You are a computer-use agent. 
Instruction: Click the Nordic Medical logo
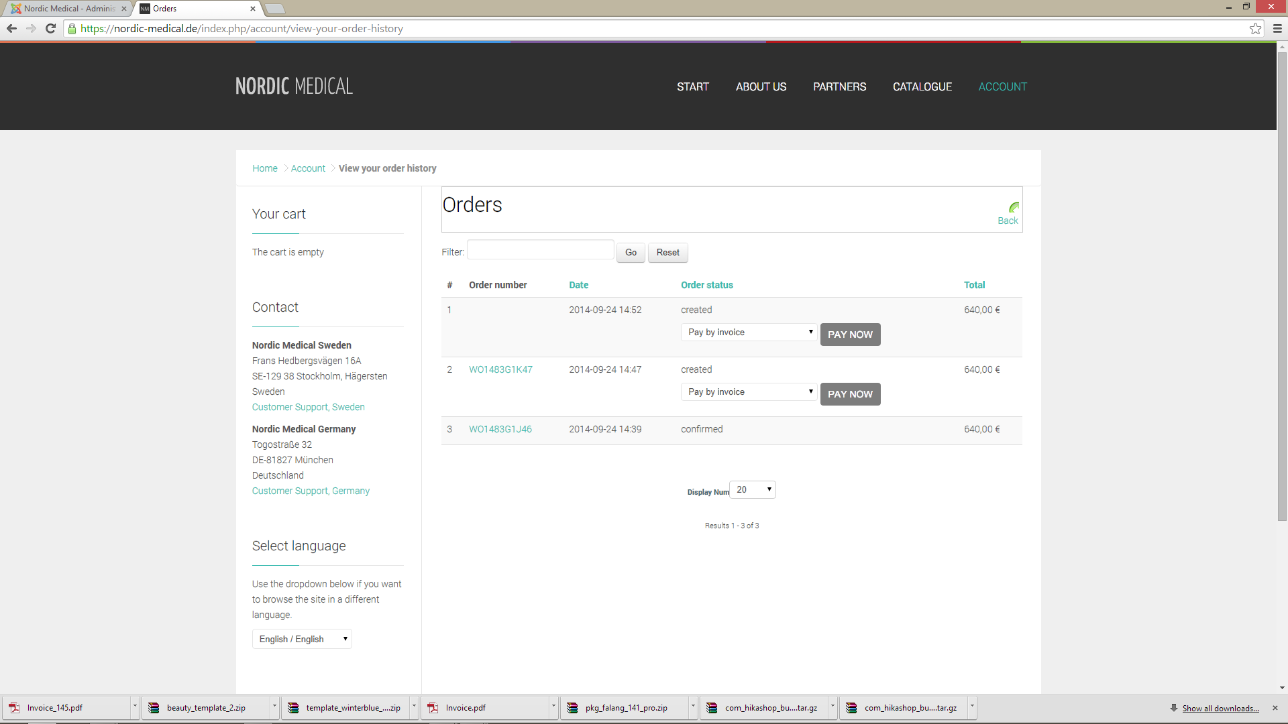(294, 86)
